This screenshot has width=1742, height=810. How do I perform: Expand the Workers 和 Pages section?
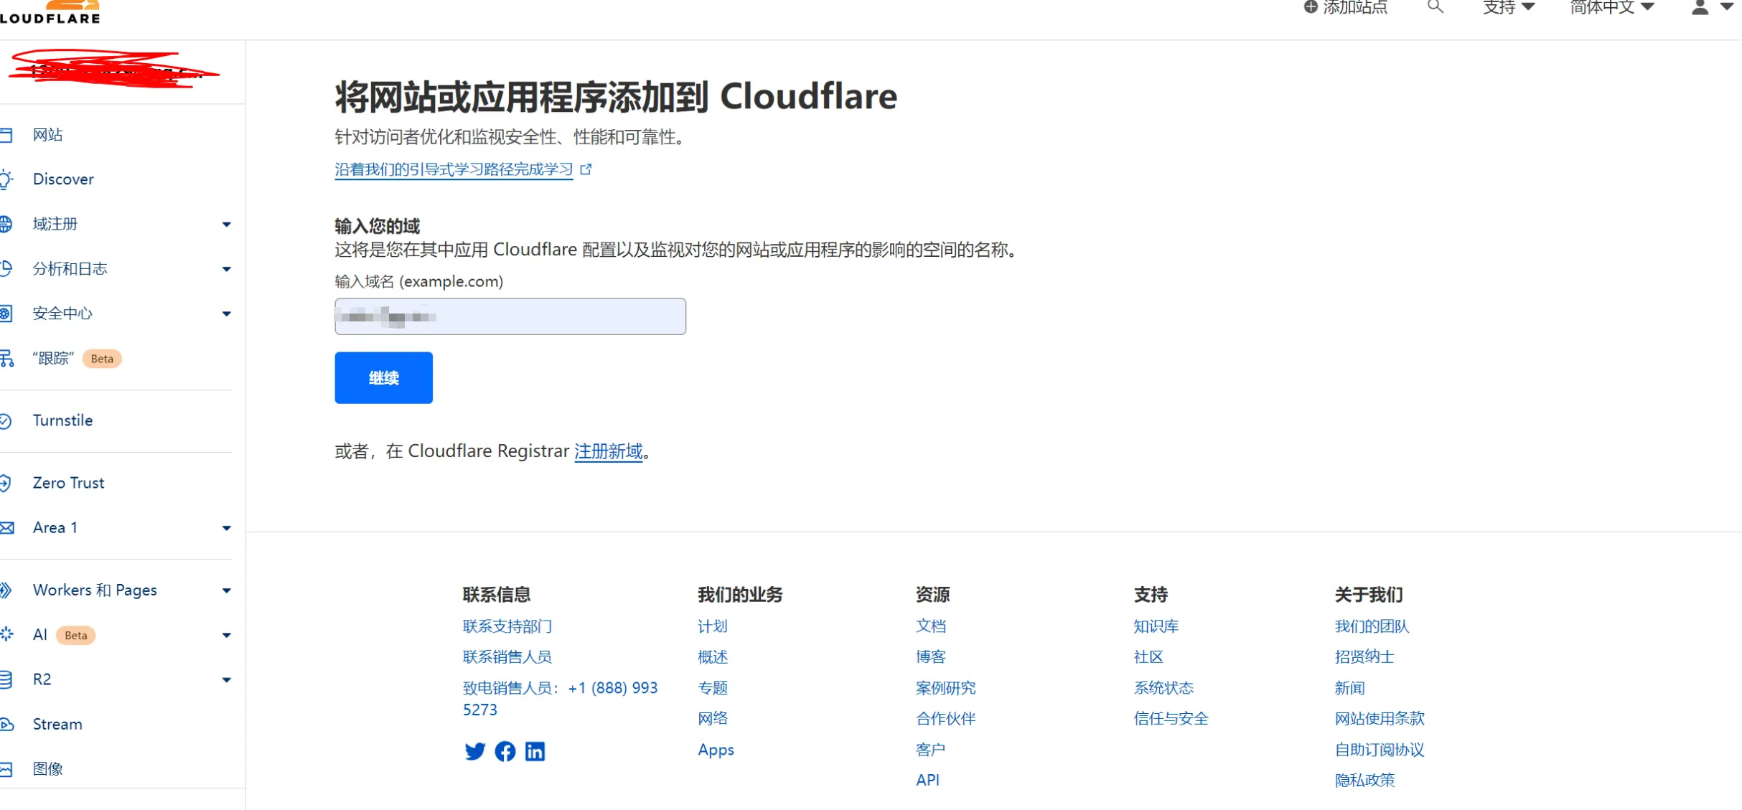click(226, 590)
